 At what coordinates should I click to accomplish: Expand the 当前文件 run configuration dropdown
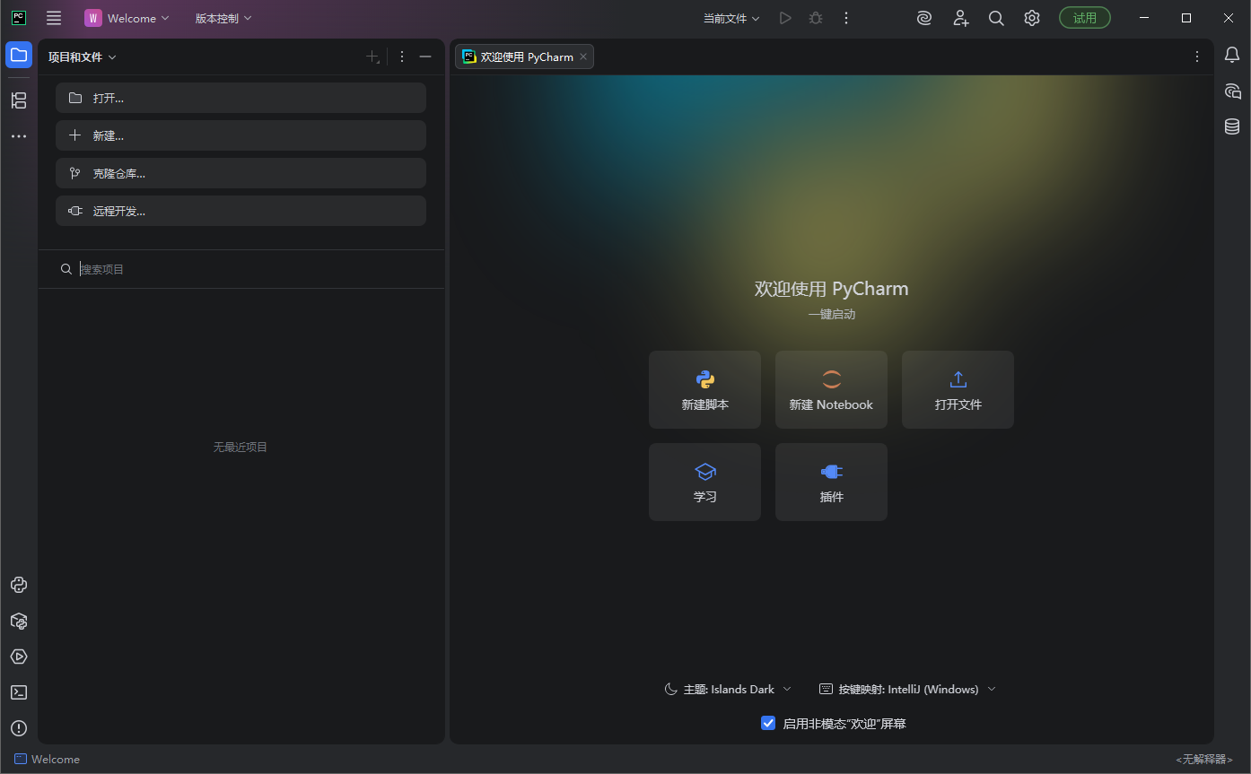click(731, 17)
